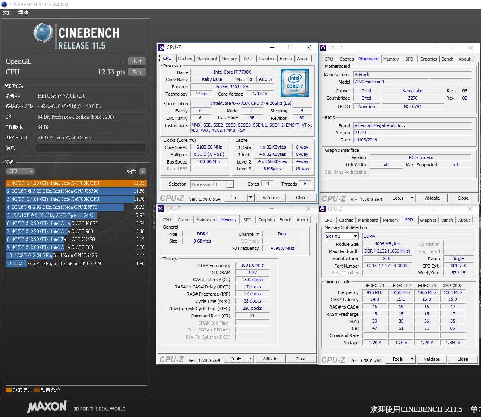Click the Intel Core i7 inside logo

click(294, 83)
